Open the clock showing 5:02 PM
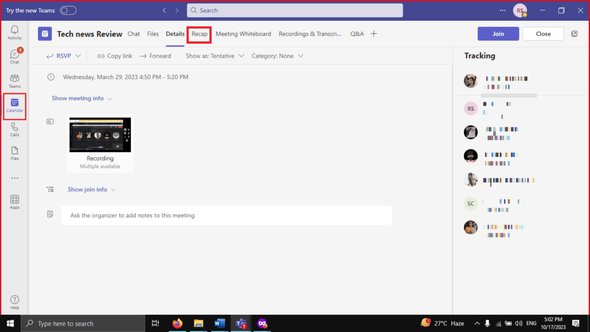590x332 pixels. 553,323
